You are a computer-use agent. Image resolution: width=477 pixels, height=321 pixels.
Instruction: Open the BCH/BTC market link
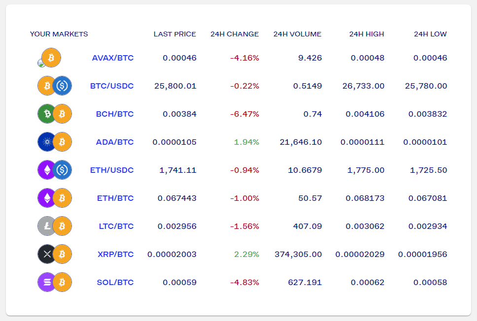tap(115, 114)
